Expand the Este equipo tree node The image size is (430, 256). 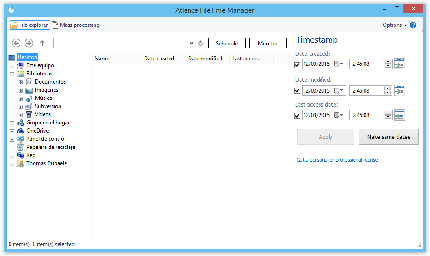click(x=12, y=66)
